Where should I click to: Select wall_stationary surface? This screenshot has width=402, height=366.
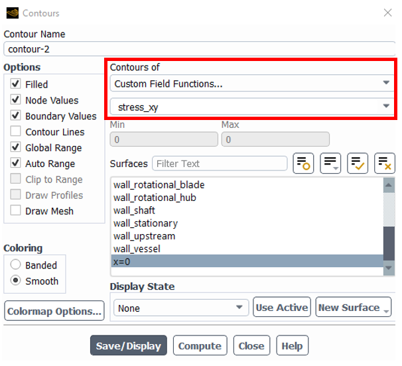(247, 223)
